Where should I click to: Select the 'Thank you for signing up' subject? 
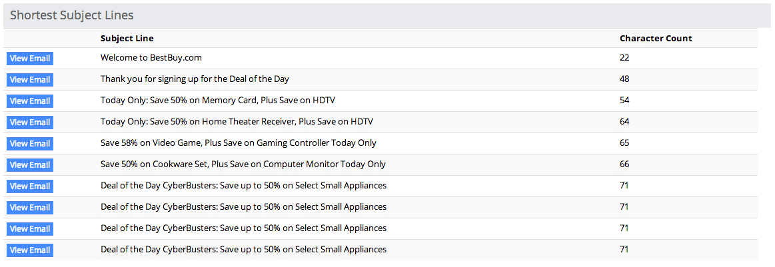(x=195, y=79)
